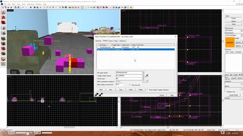Open the Current texture dropdown
The image size is (243, 136).
click(241, 35)
